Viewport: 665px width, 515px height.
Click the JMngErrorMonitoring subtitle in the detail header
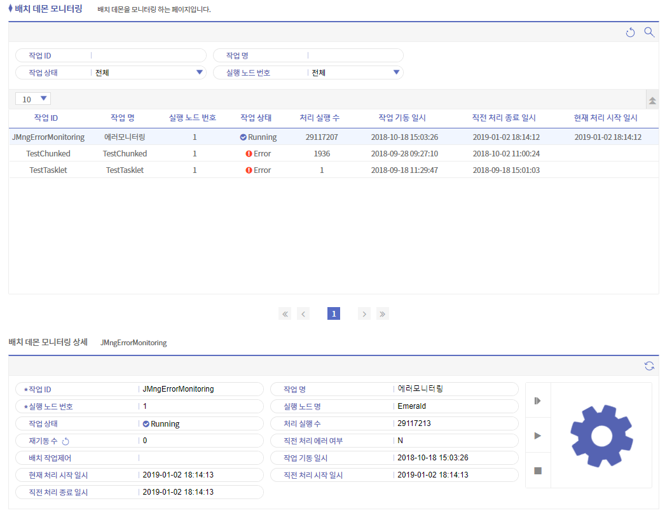134,343
